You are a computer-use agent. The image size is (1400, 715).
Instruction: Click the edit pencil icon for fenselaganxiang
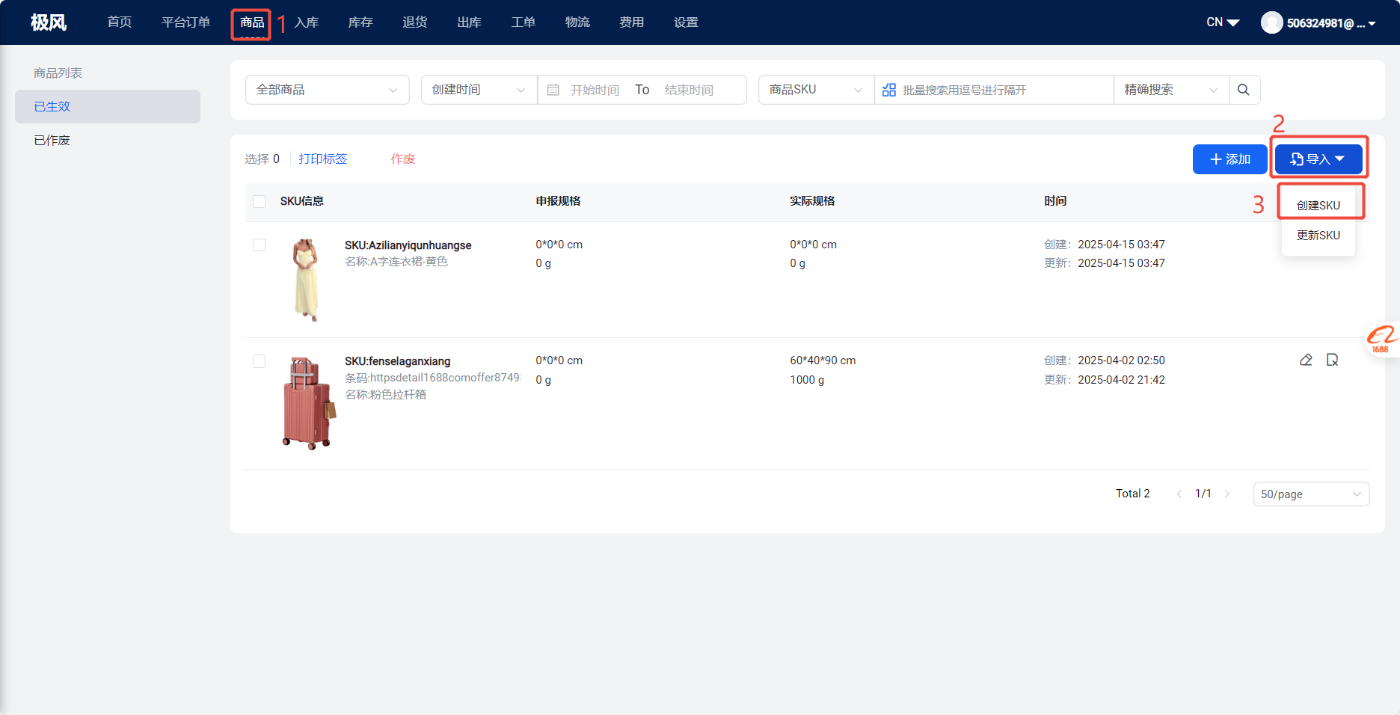coord(1306,360)
